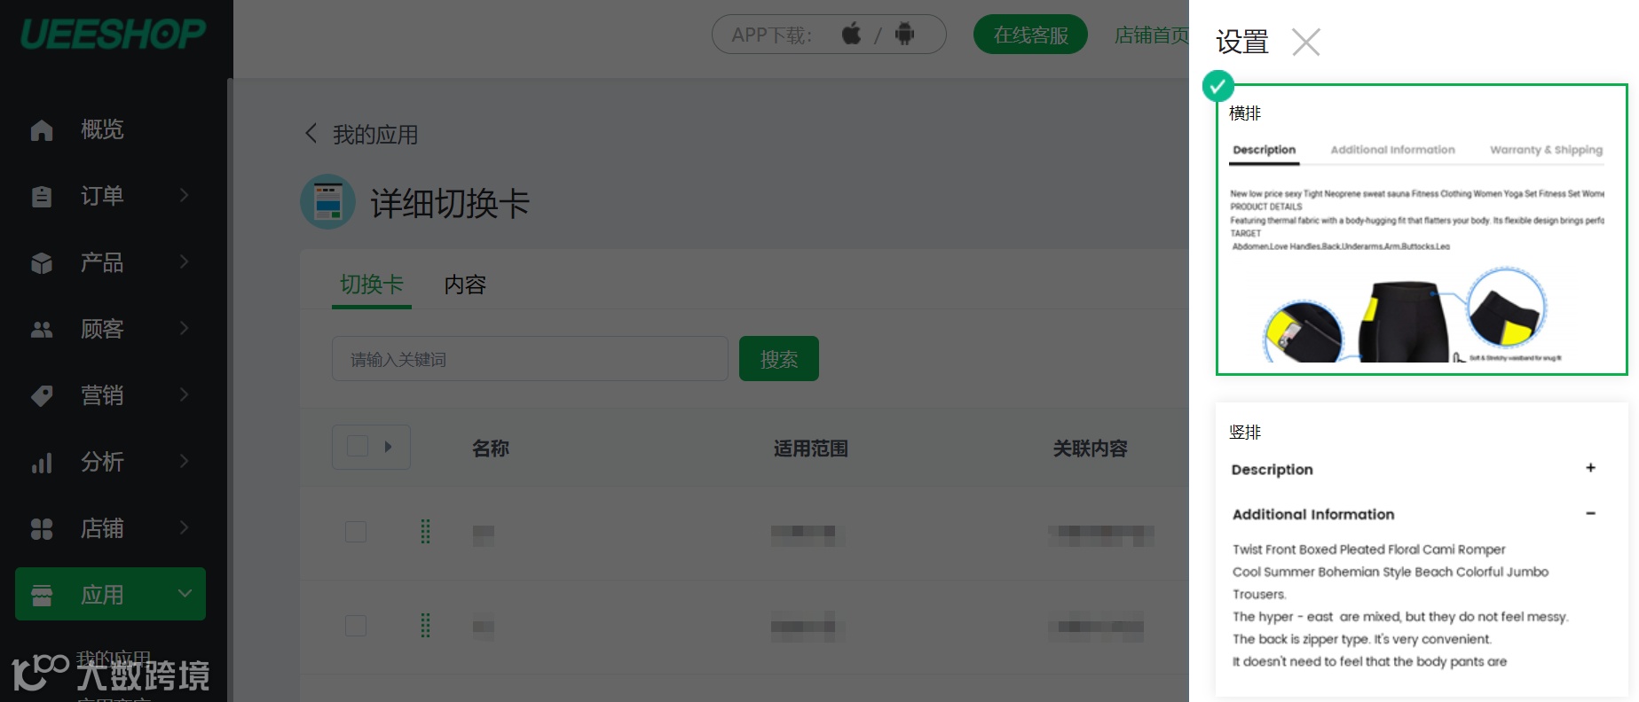Image resolution: width=1639 pixels, height=702 pixels.
Task: Click the product shorts image in 横排 preview
Action: [x=1405, y=316]
